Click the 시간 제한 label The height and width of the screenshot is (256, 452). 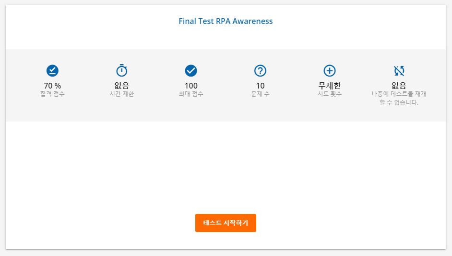click(x=122, y=94)
